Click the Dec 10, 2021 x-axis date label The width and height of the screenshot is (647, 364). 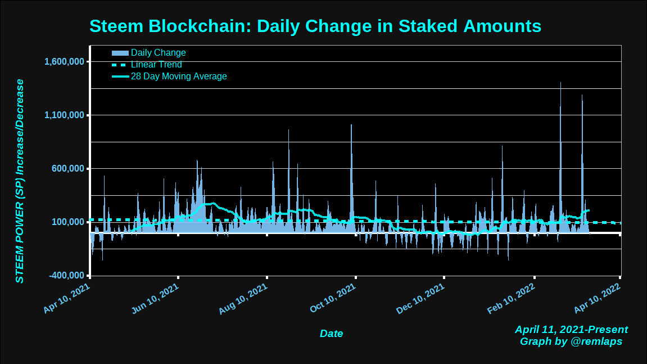(x=420, y=299)
